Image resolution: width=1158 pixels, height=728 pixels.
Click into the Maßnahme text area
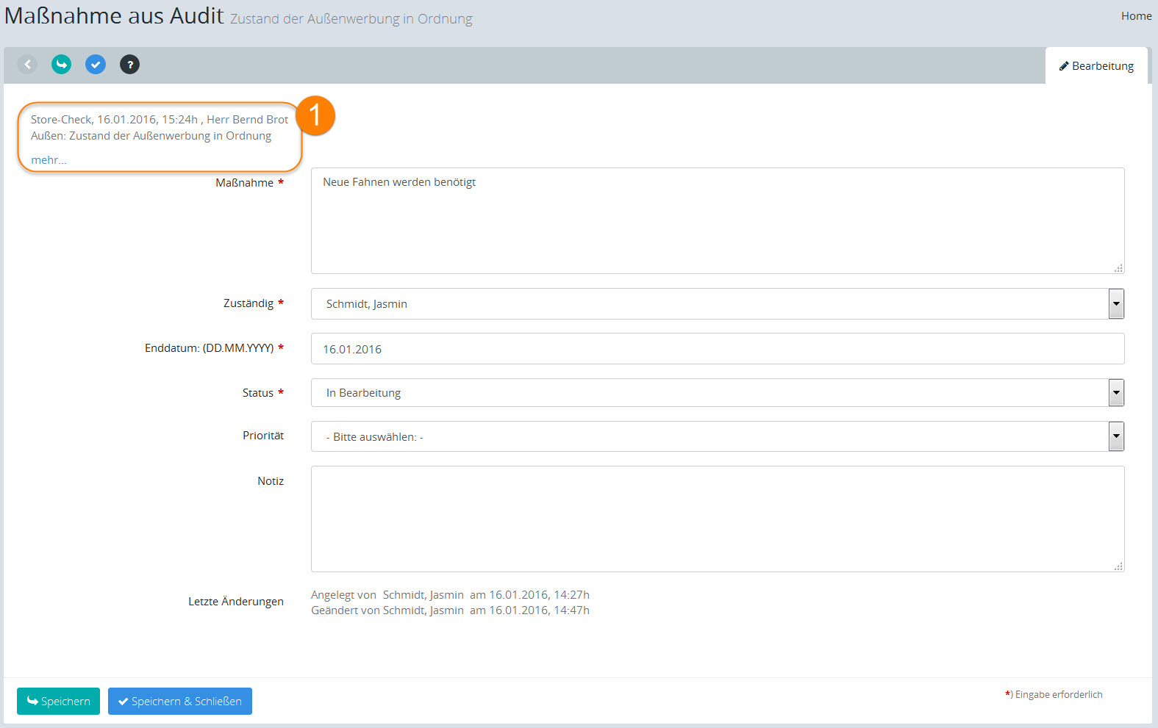pos(717,220)
